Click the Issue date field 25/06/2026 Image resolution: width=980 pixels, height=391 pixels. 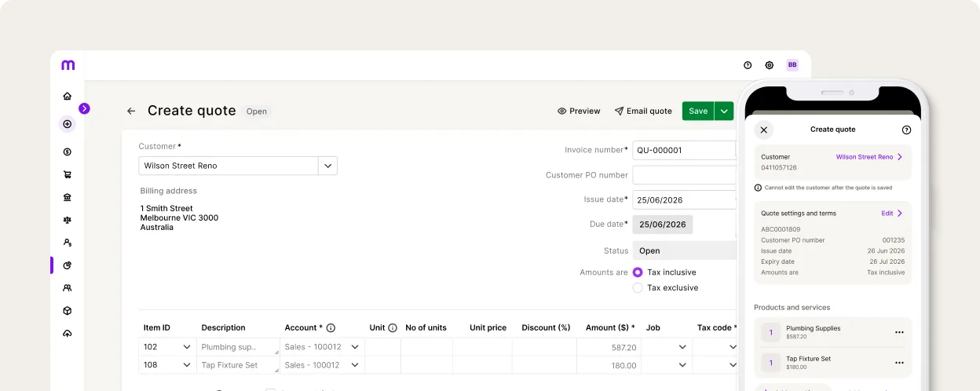coord(684,199)
